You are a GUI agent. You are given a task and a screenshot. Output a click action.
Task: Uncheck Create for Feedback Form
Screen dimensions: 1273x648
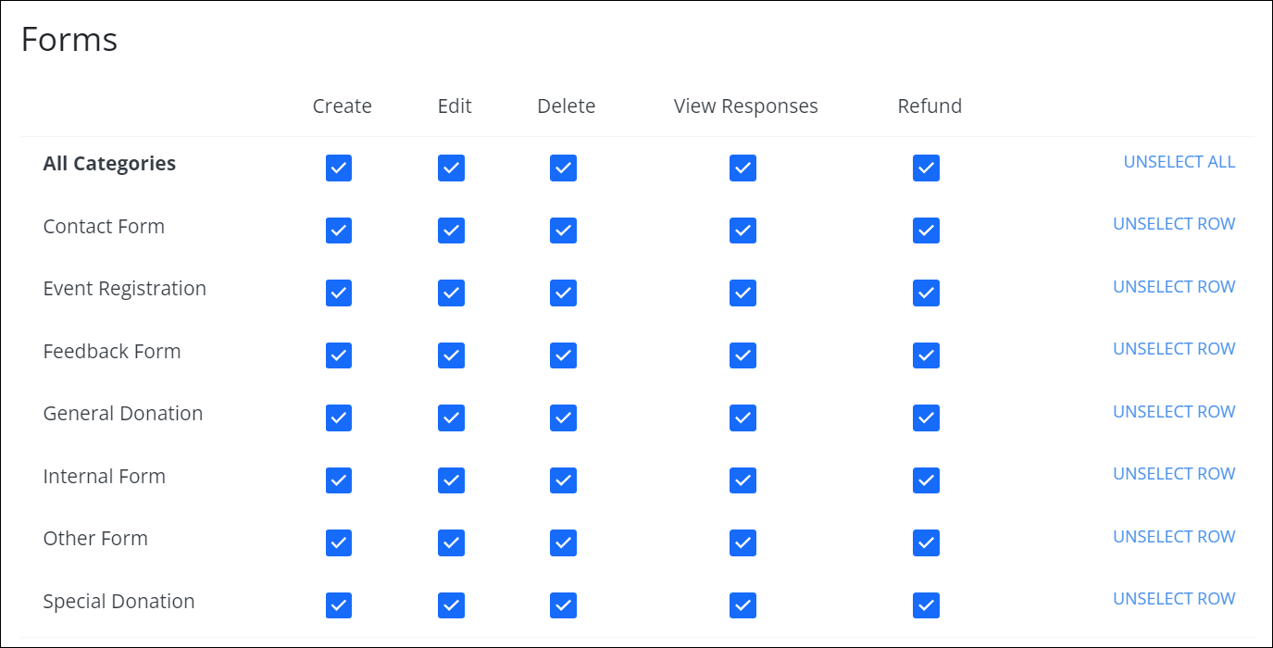coord(339,355)
